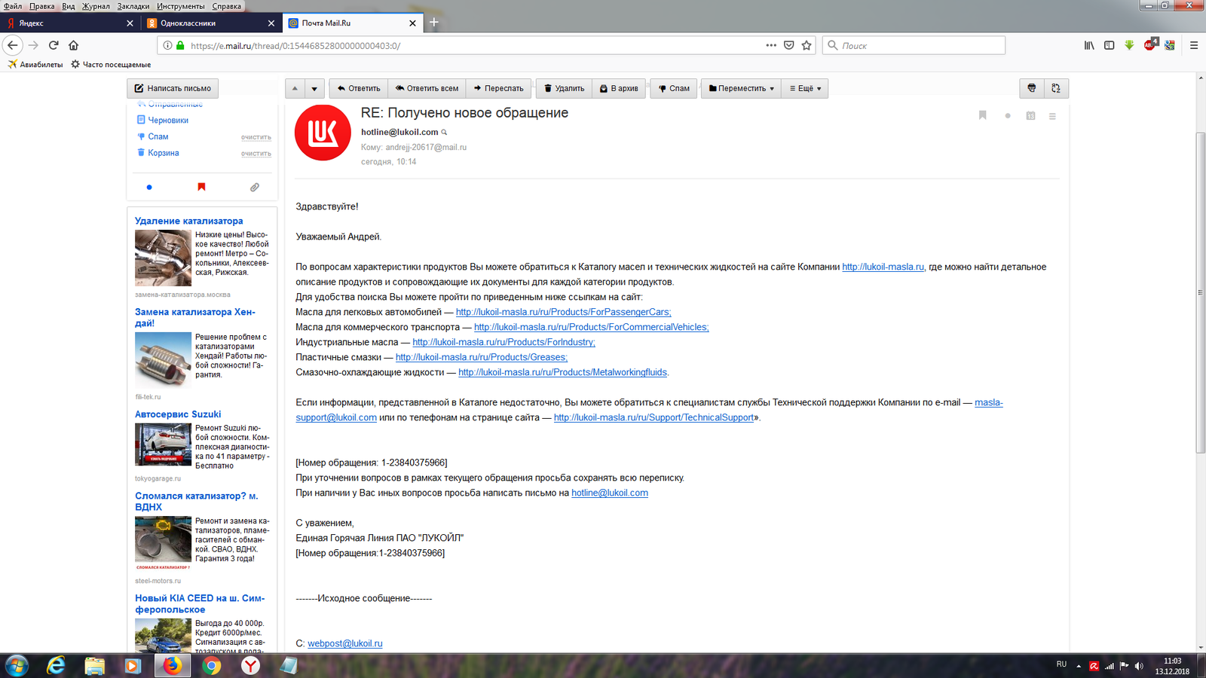Click the translate icon in mail toolbar
The width and height of the screenshot is (1206, 678).
1056,88
